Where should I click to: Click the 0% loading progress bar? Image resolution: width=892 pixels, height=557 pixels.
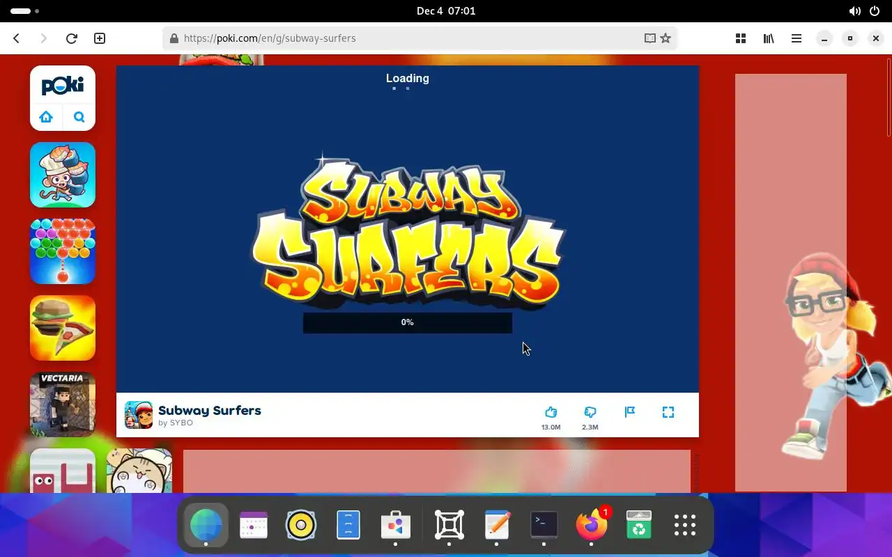click(408, 322)
